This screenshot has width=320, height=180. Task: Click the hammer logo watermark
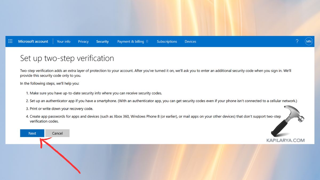pos(287,121)
